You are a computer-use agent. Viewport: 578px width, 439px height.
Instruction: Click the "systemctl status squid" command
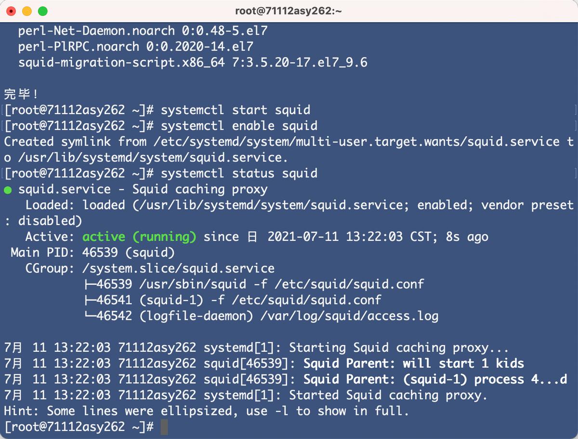pyautogui.click(x=239, y=173)
